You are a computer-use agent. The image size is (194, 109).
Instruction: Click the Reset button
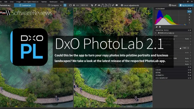173,5
